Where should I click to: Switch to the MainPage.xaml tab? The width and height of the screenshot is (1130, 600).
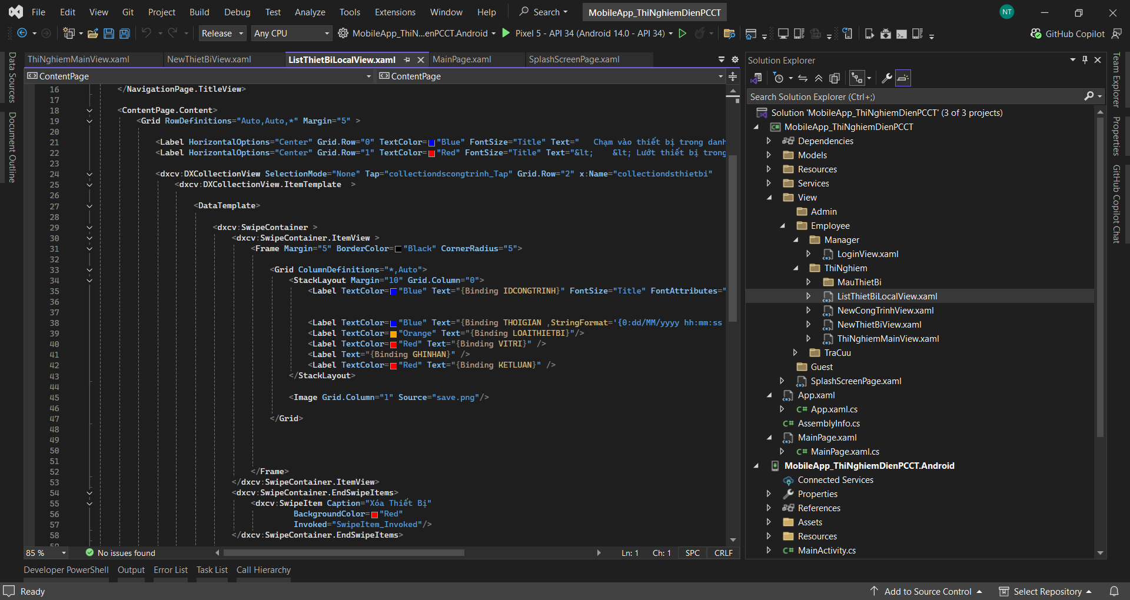pyautogui.click(x=463, y=59)
